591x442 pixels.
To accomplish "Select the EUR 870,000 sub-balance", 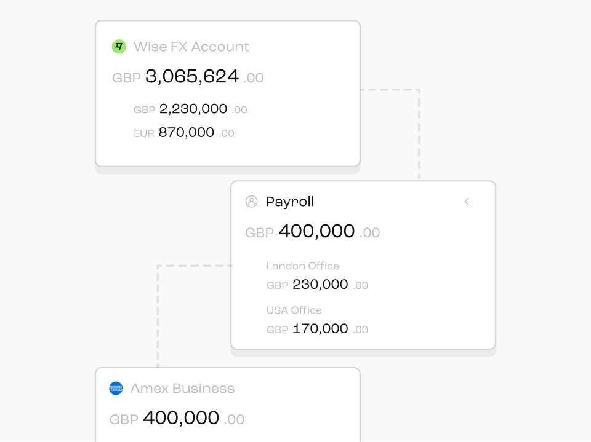I will [184, 133].
